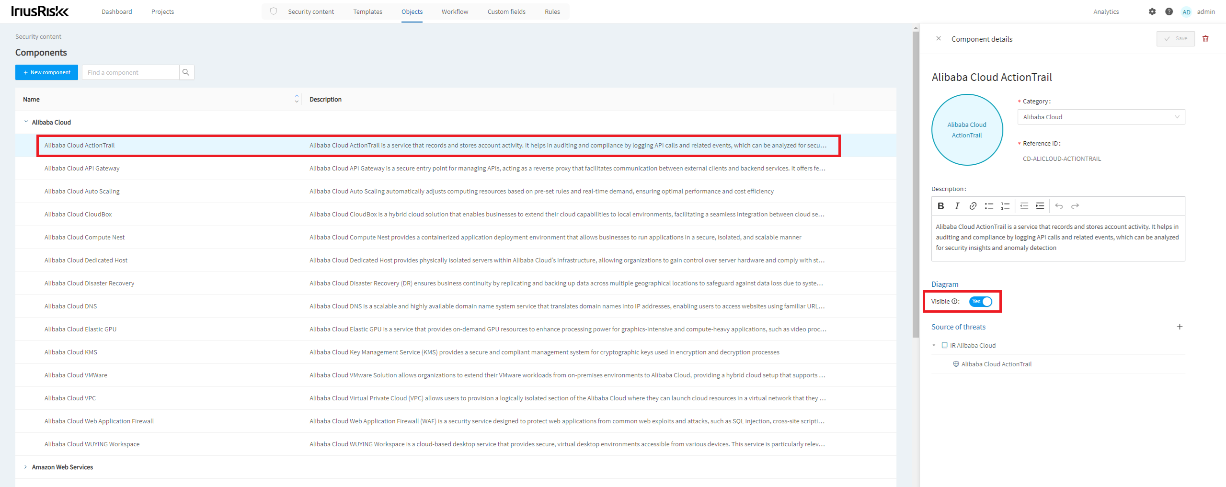The height and width of the screenshot is (487, 1226).
Task: Toggle the diagram Visible switch off
Action: pyautogui.click(x=981, y=302)
